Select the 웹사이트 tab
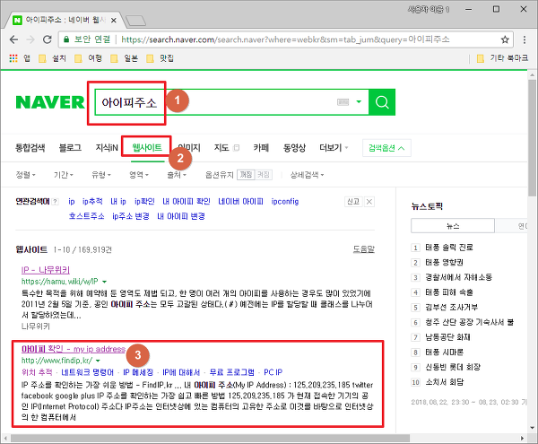 147,148
